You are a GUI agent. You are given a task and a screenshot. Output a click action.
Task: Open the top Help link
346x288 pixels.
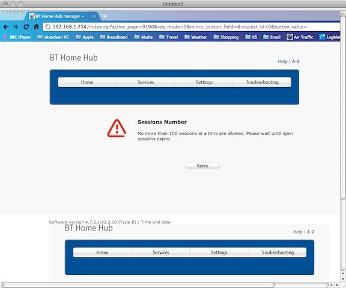[282, 61]
